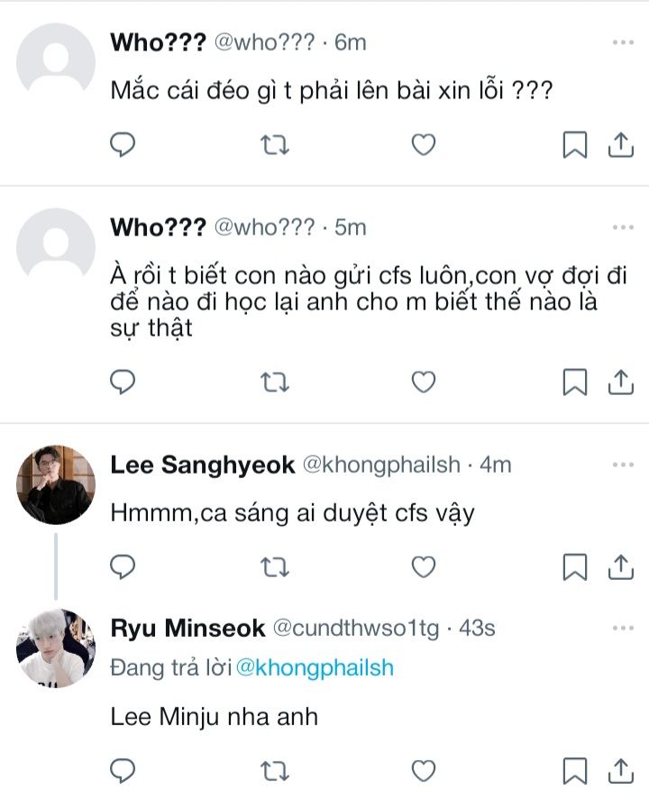Reply to Lee Sanghyeok's tweet

pos(123,566)
